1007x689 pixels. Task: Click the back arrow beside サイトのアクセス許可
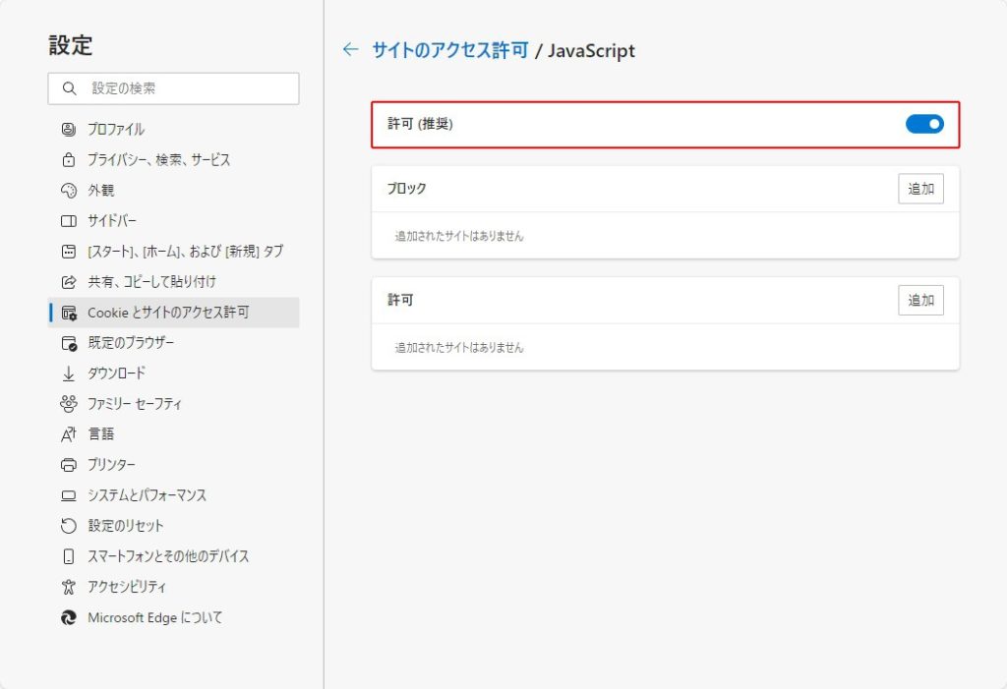coord(350,50)
